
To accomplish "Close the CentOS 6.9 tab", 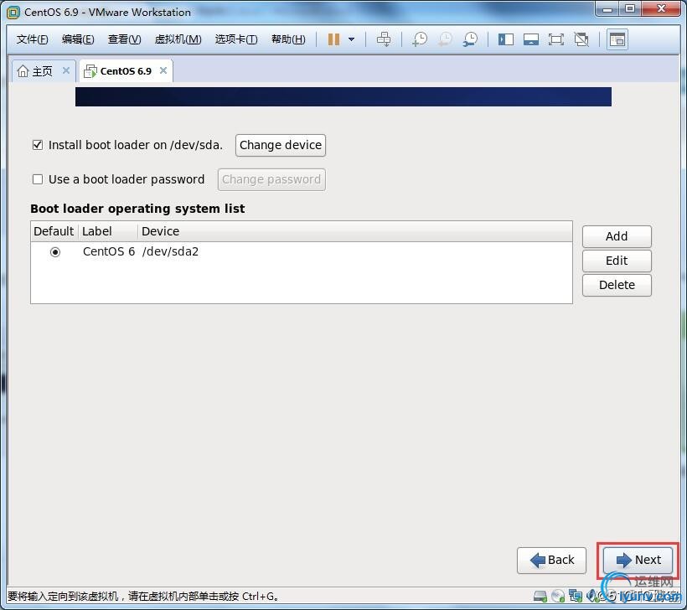I will tap(163, 70).
